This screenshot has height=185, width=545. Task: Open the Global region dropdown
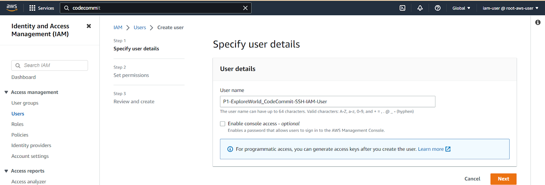click(461, 8)
